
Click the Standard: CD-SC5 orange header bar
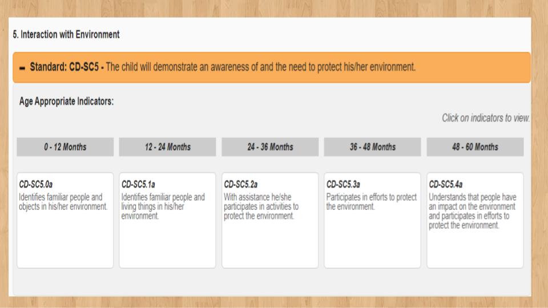tap(272, 67)
